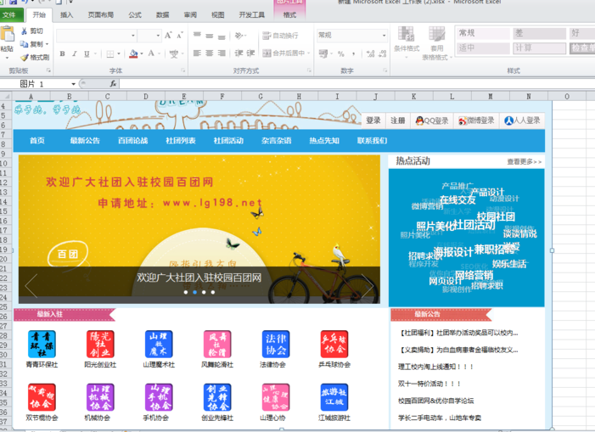Switch to the 插入 (Insert) tab
The width and height of the screenshot is (595, 432).
[x=67, y=14]
